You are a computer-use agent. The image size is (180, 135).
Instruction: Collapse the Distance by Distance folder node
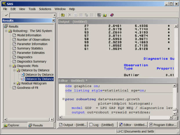(x=14, y=70)
